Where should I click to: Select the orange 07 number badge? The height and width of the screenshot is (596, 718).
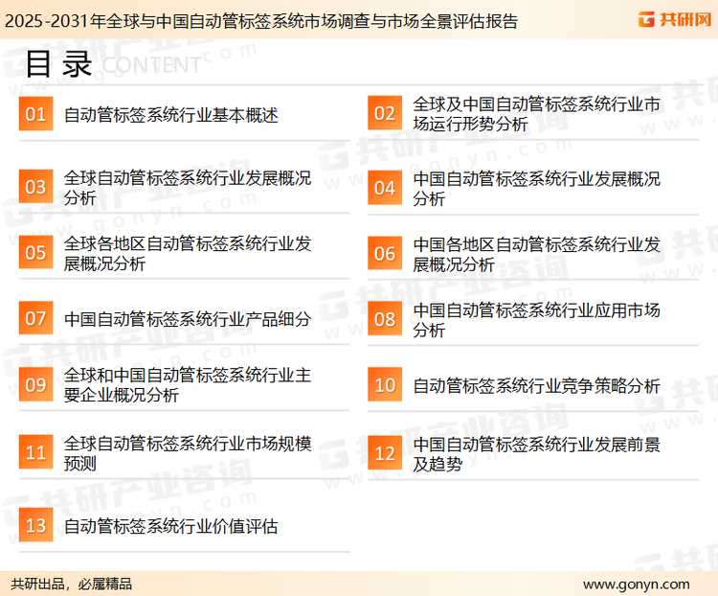pyautogui.click(x=35, y=318)
